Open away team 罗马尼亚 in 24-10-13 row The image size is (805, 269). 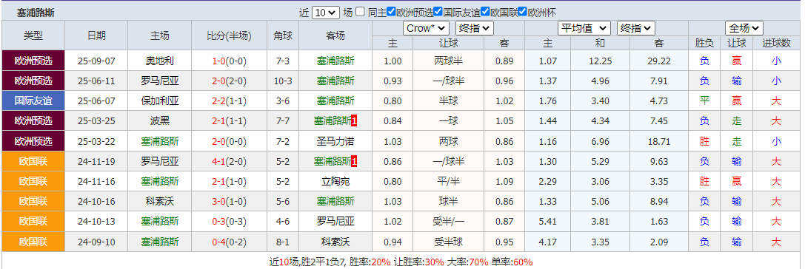pyautogui.click(x=335, y=222)
